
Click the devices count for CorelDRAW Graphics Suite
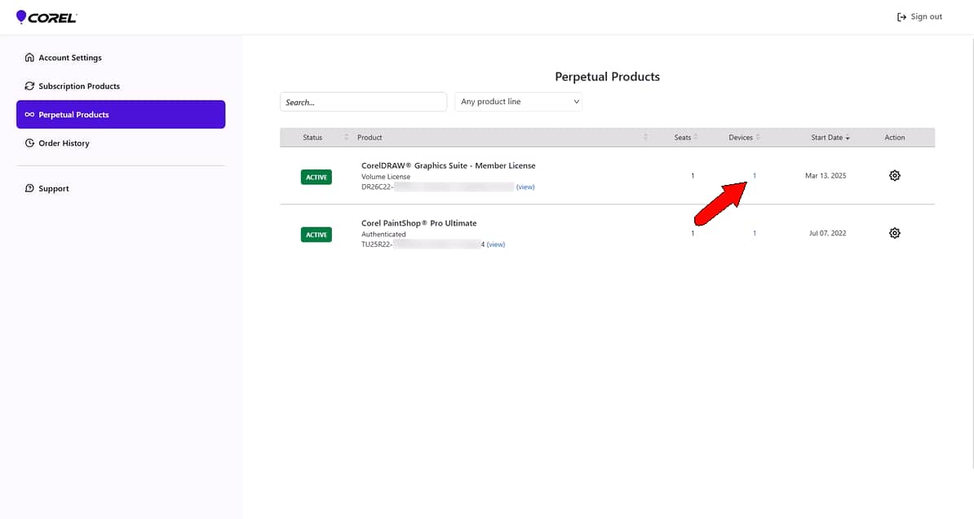click(x=755, y=176)
